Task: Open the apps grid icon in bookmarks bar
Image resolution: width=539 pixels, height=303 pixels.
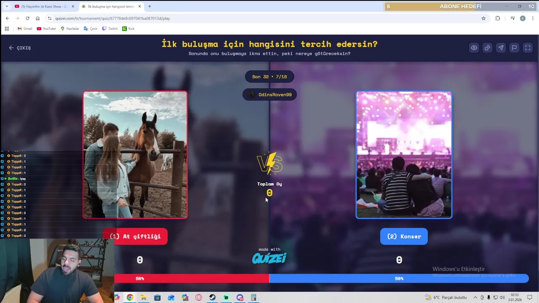Action: pos(7,29)
